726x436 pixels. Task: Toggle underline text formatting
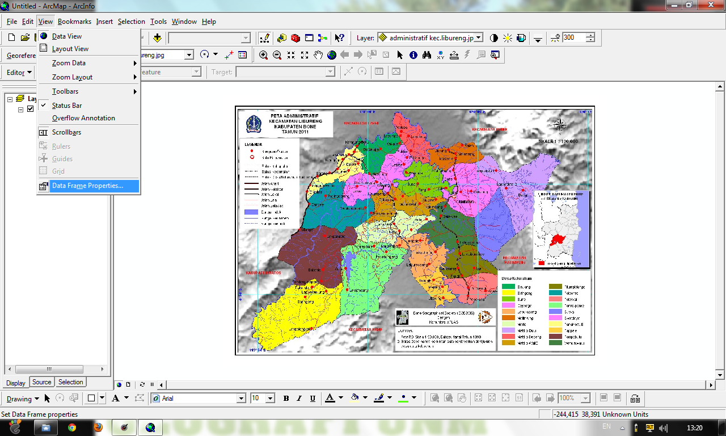pos(313,399)
